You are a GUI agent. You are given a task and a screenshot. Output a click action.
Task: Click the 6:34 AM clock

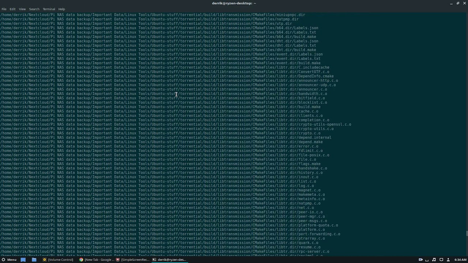460,260
